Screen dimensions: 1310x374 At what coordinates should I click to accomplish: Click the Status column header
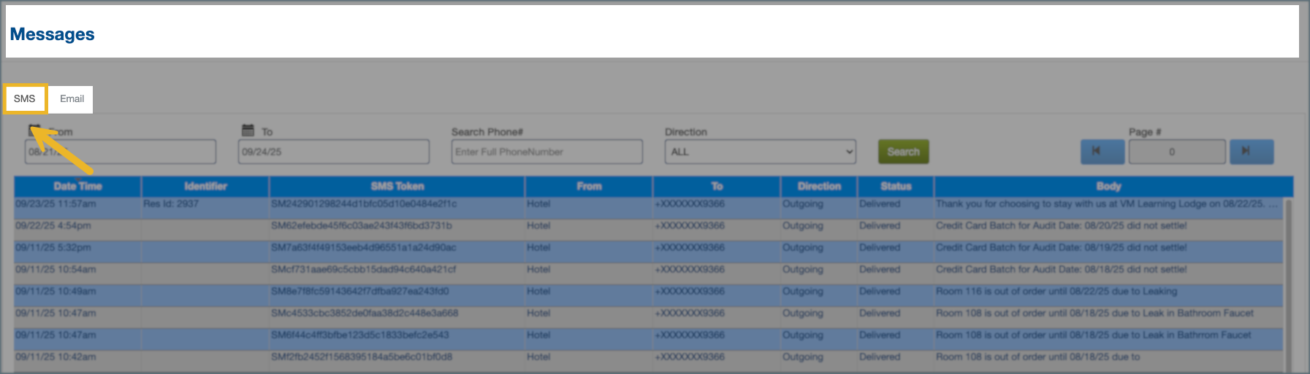tap(895, 187)
